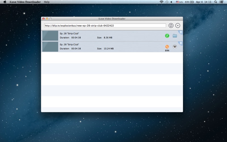The image size is (227, 142).
Task: Open the Apple menu
Action: (x=5, y=2)
